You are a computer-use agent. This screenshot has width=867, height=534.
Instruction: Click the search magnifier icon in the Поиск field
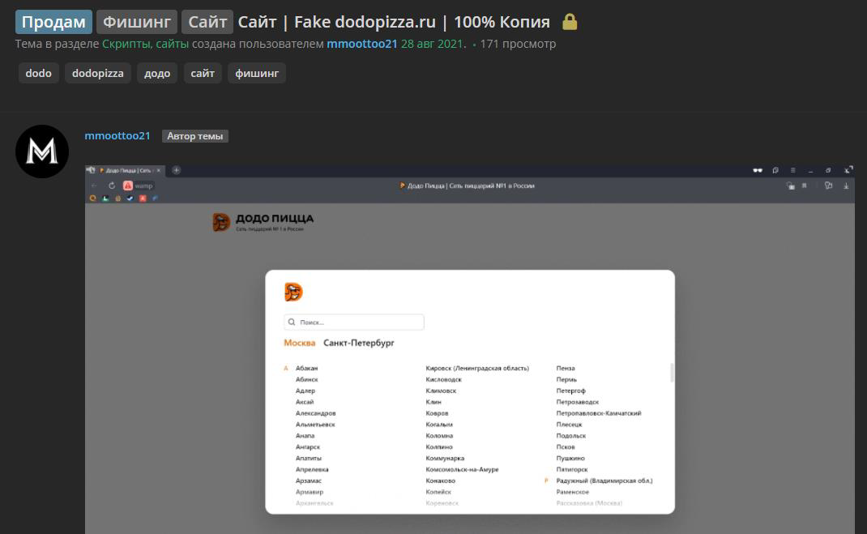click(x=292, y=322)
